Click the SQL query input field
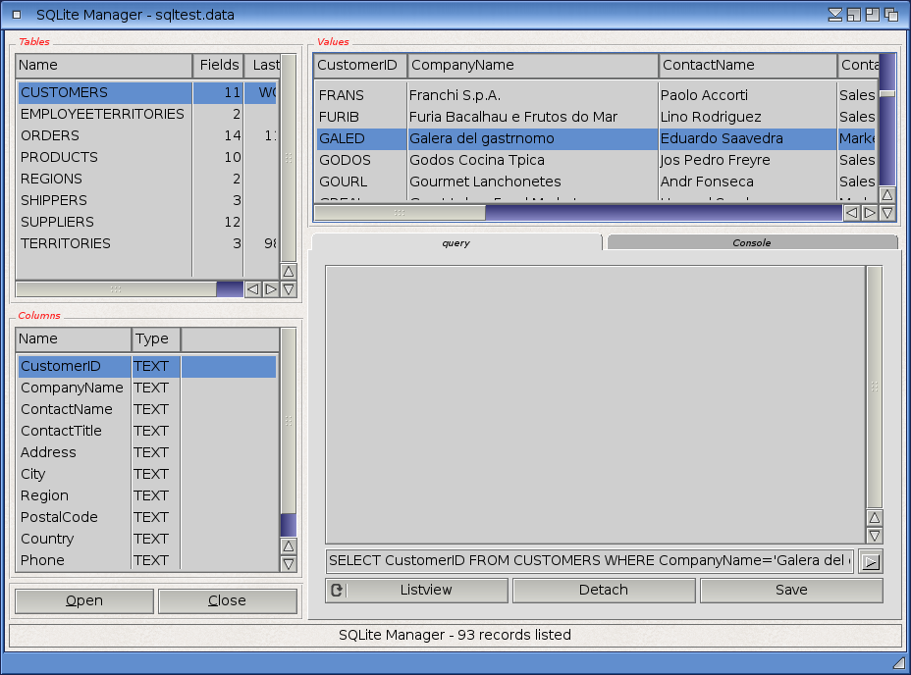This screenshot has height=675, width=911. [x=590, y=561]
